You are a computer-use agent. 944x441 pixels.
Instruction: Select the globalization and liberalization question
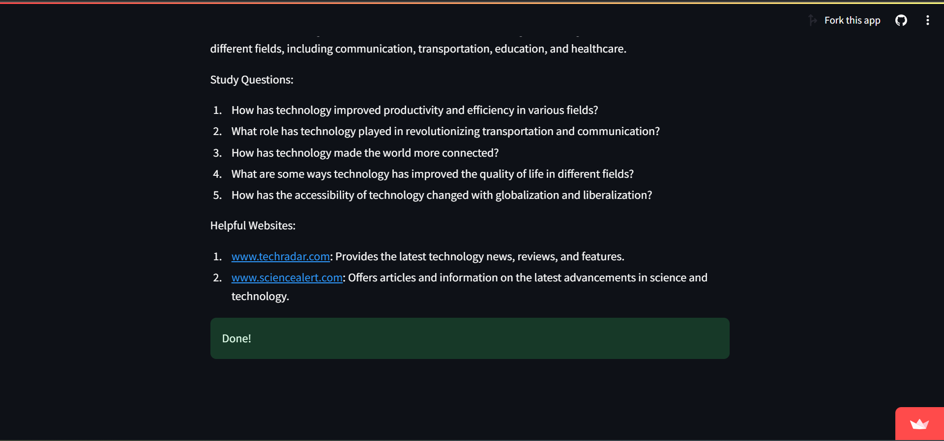(442, 195)
